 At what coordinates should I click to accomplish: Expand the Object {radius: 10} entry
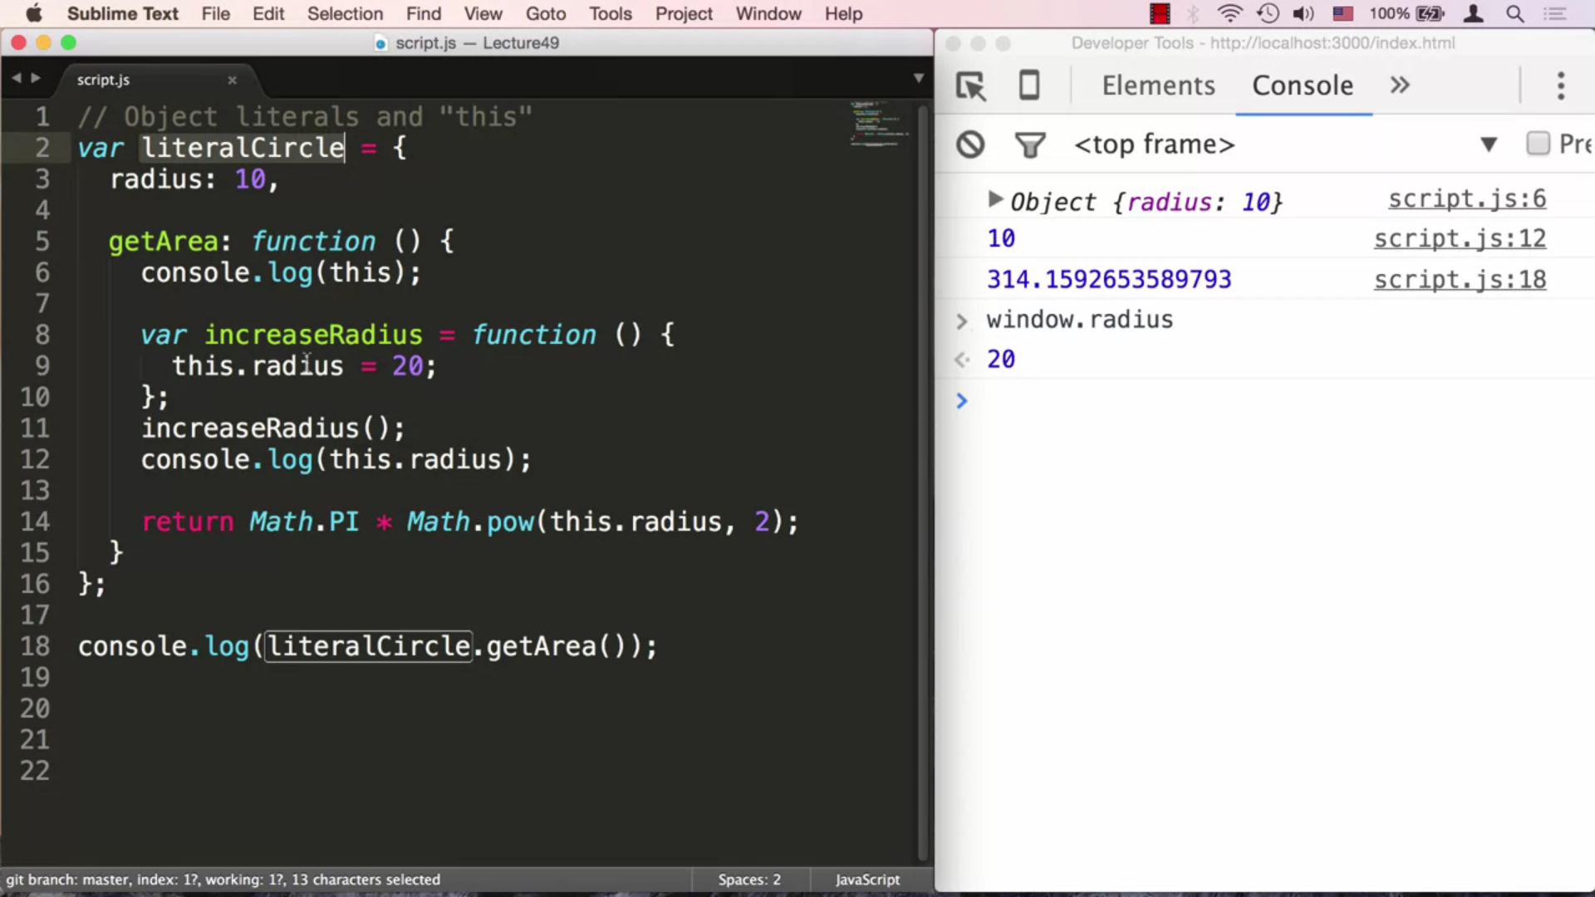click(x=994, y=199)
